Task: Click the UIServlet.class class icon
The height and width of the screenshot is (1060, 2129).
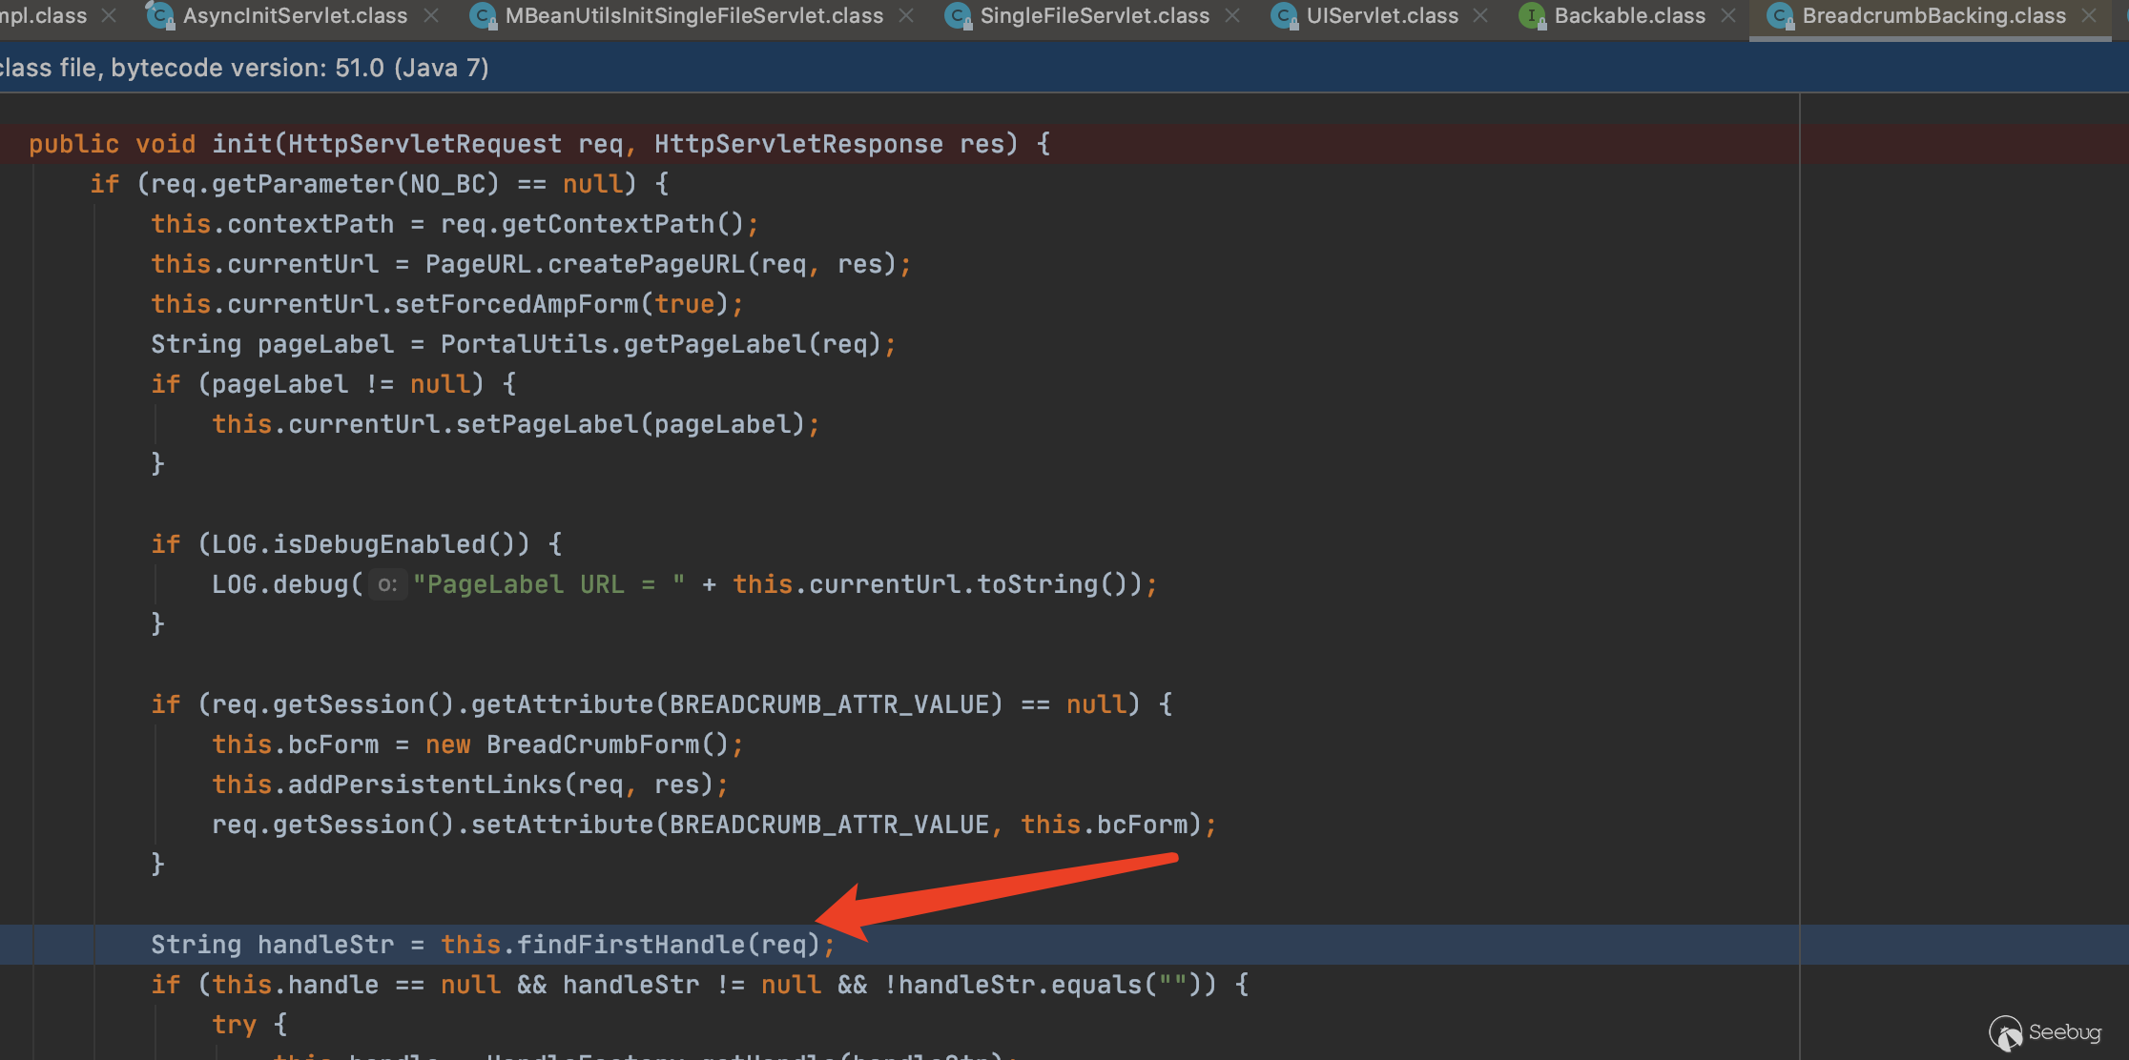Action: click(1284, 15)
